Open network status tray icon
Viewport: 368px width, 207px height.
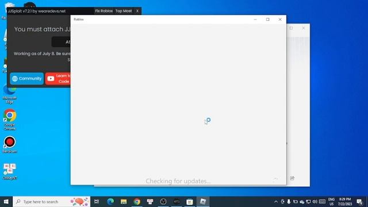point(309,202)
